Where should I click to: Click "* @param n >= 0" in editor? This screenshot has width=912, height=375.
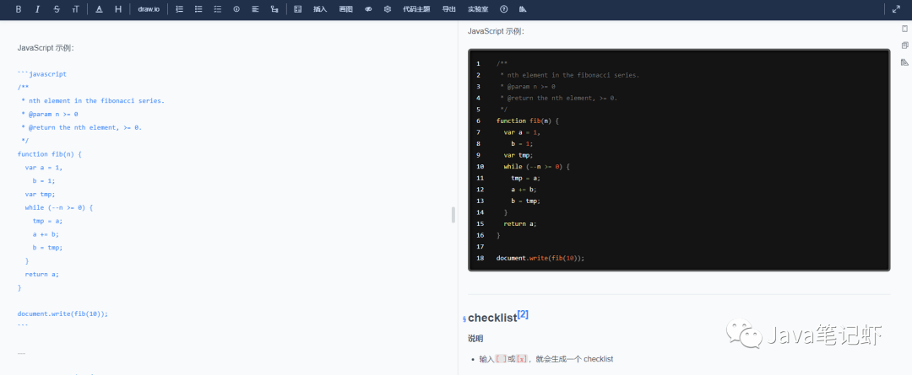click(x=50, y=115)
